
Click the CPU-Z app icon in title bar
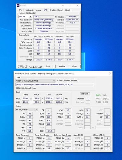(x=18, y=5)
